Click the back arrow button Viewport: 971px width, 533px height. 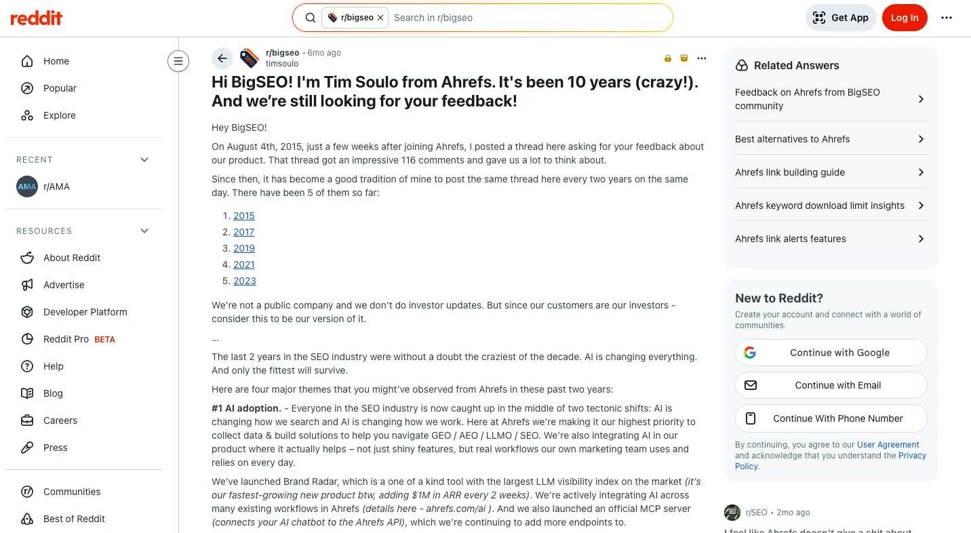(x=222, y=58)
